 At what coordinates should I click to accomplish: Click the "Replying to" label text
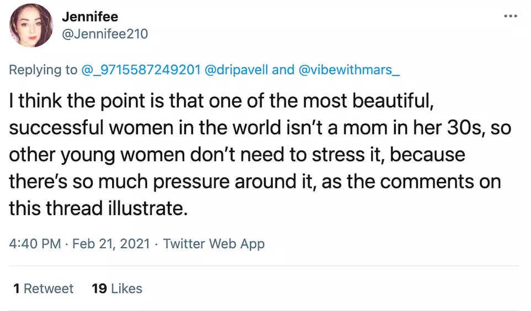coord(43,70)
